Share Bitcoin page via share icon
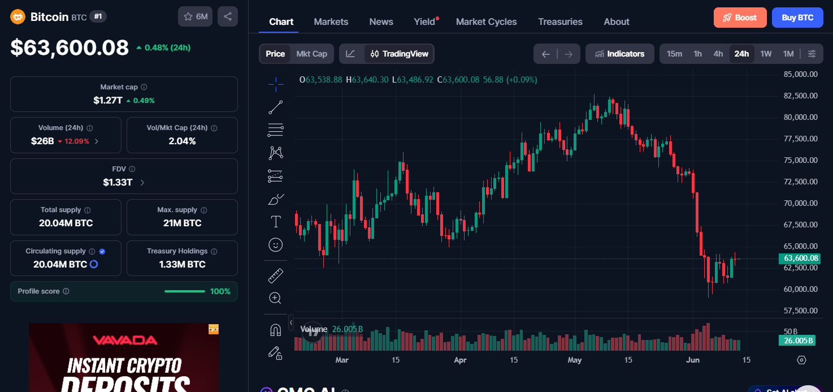The width and height of the screenshot is (833, 392). 228,16
